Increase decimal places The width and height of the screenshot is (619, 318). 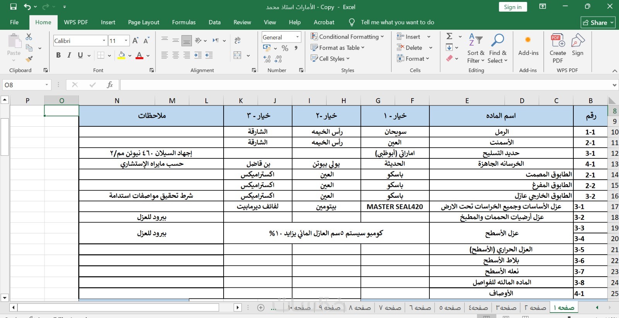click(267, 59)
